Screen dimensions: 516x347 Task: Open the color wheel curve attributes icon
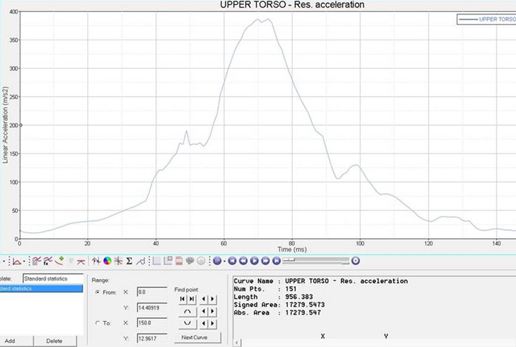tap(107, 261)
